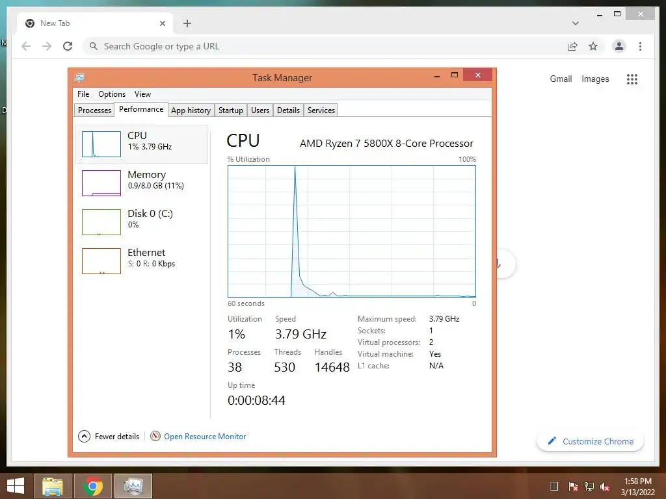The width and height of the screenshot is (666, 499).
Task: Click the Processes count 38
Action: click(234, 368)
